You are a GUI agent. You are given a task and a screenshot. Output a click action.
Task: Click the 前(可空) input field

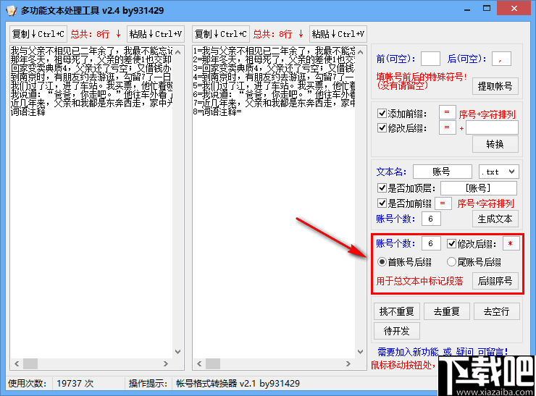pyautogui.click(x=430, y=59)
